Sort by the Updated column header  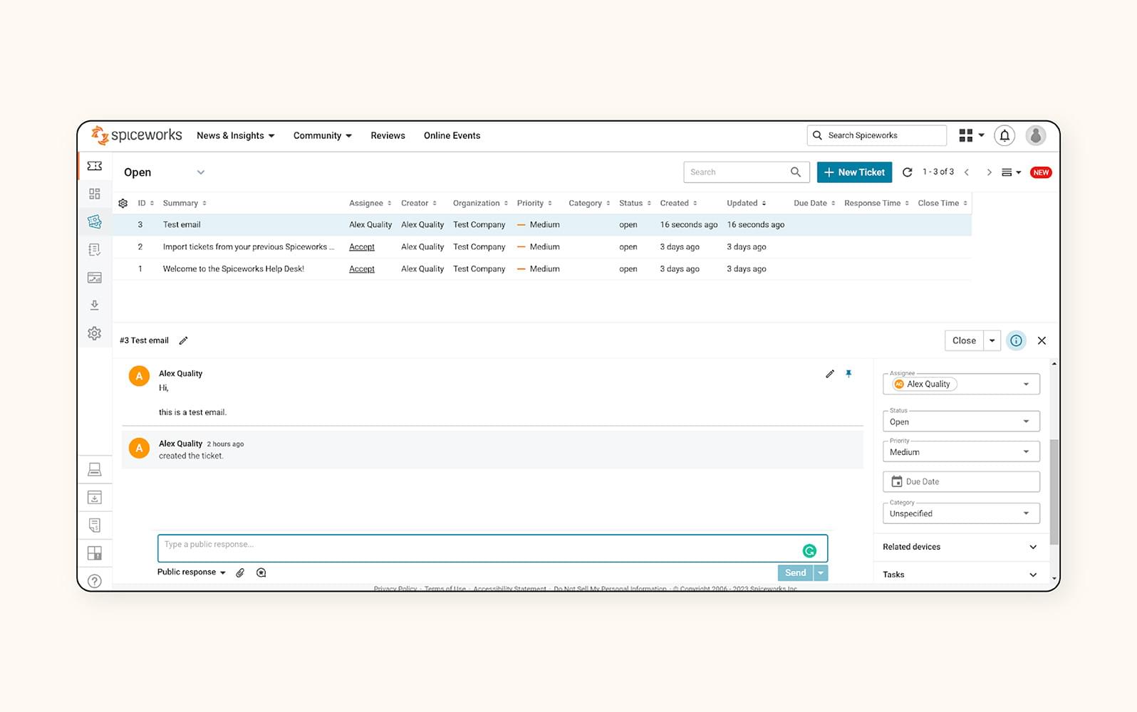747,204
